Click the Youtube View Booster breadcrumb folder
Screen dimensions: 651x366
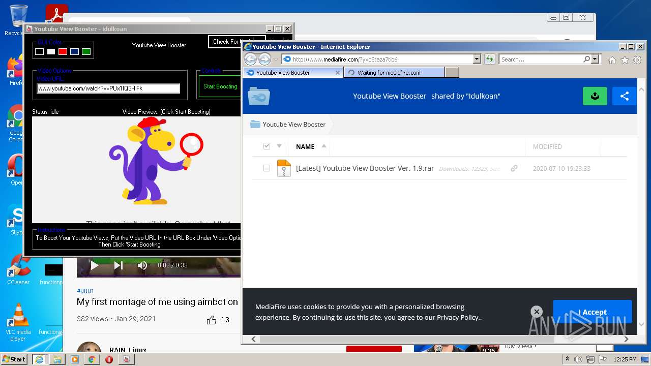click(288, 124)
